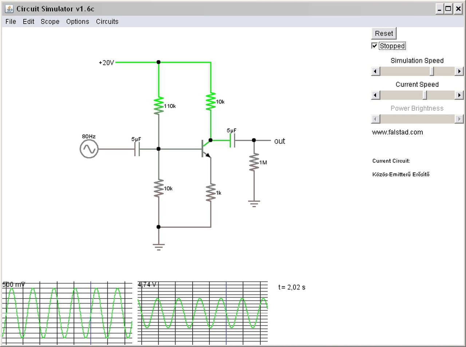This screenshot has width=466, height=347.
Task: Click the www.falstad.com text
Action: (x=398, y=132)
